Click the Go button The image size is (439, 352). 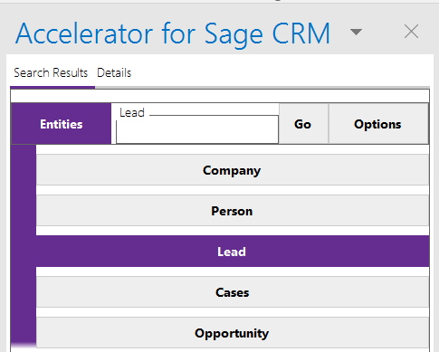(x=303, y=124)
